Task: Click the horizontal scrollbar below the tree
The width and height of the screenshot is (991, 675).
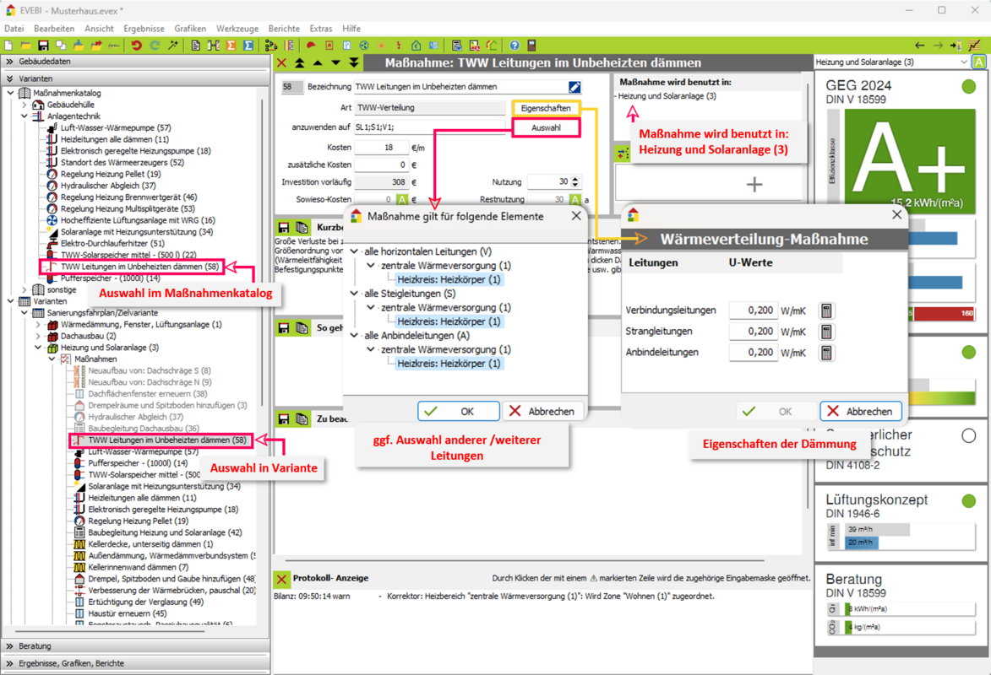Action: click(111, 630)
